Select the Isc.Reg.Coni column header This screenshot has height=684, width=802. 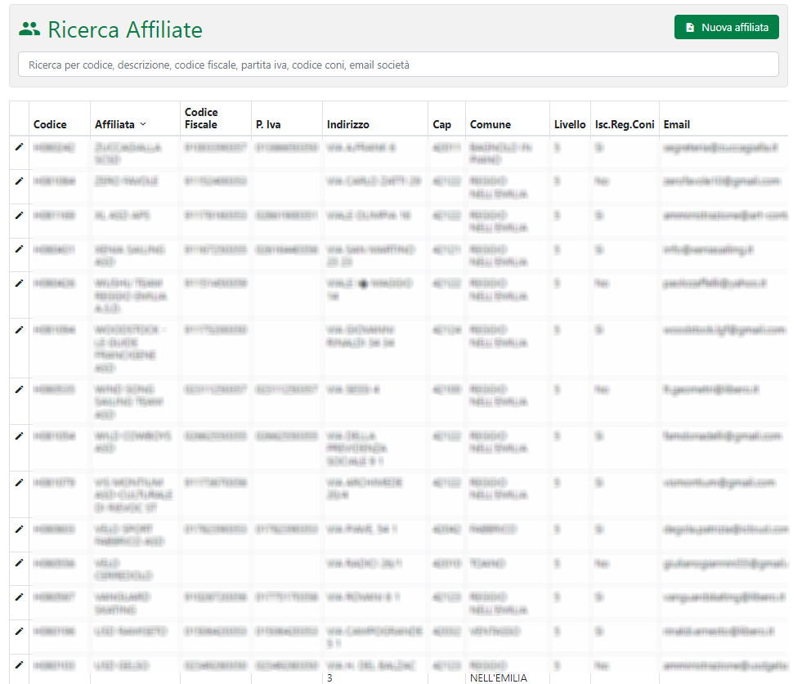pyautogui.click(x=625, y=125)
